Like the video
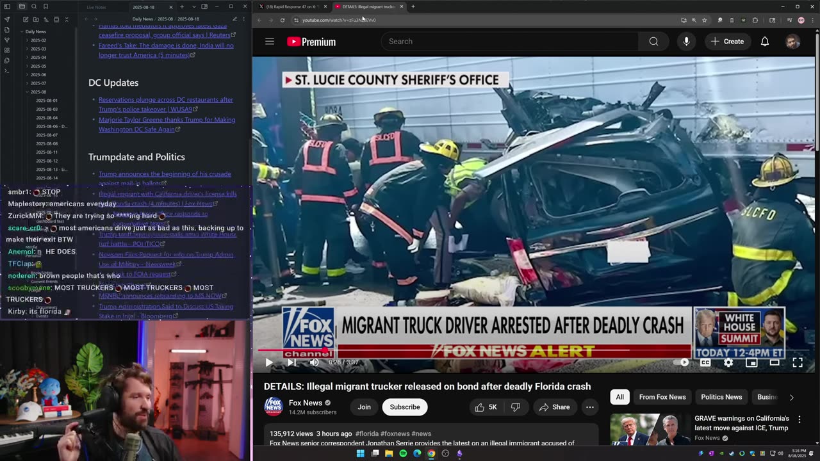Viewport: 820px width, 461px height. tap(486, 407)
